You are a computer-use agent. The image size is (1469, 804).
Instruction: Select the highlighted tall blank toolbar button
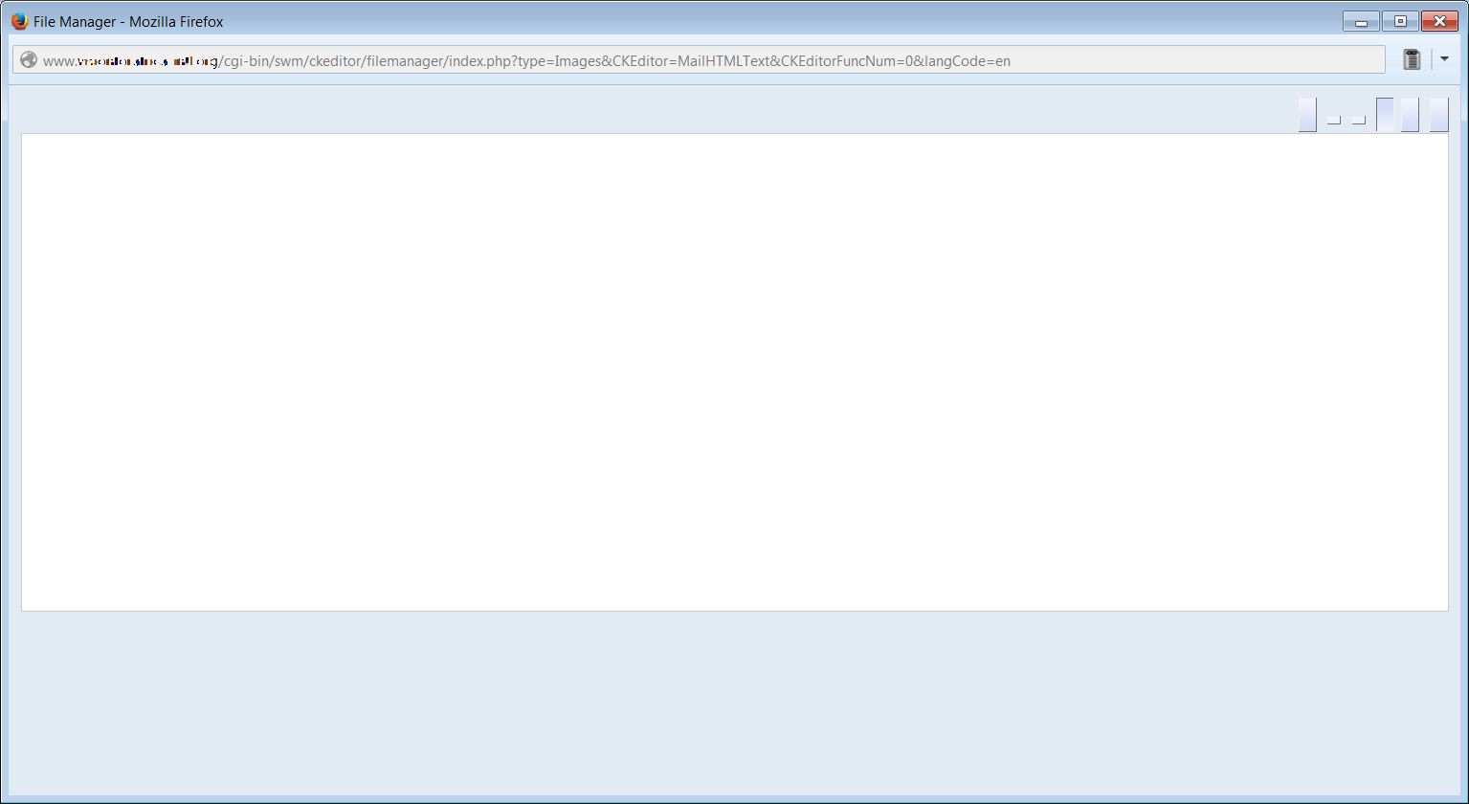click(1385, 115)
